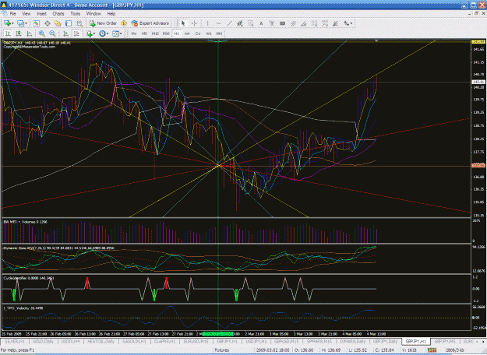
Task: Open the Terminal window icon
Action: click(69, 23)
